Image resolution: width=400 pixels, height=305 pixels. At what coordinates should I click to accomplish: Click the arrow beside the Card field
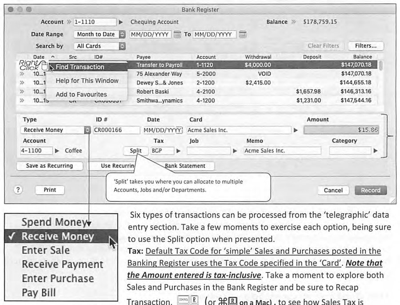[x=296, y=130]
